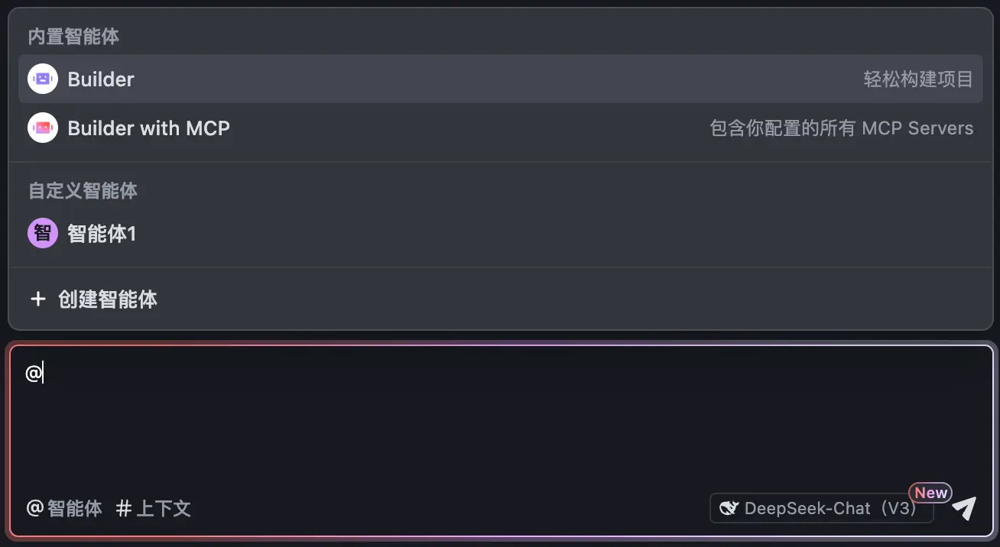Click the 包含你配置的所有 MCP Servers description
Viewport: 1000px width, 547px height.
click(842, 128)
